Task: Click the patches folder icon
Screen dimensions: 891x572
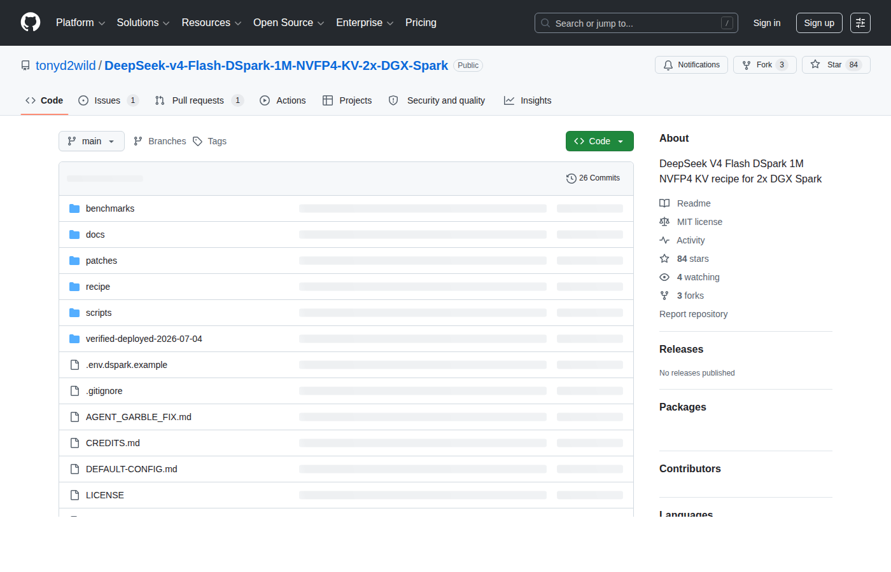Action: 74,261
